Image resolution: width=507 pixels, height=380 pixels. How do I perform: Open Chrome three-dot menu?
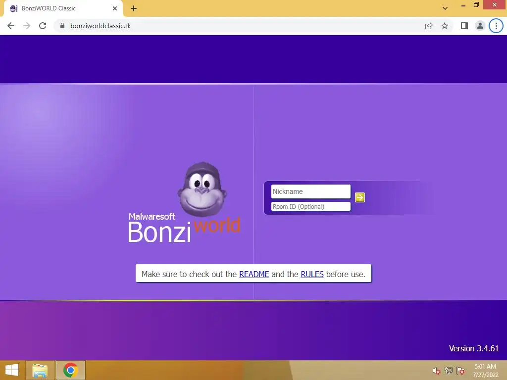click(x=496, y=26)
